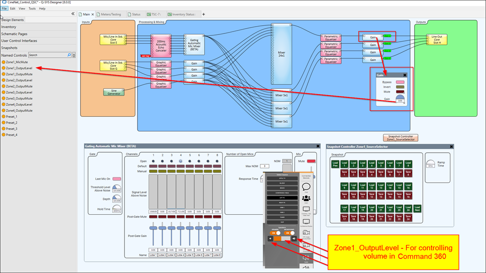Toggle the Mute button in Gain panel
The height and width of the screenshot is (273, 486).
coord(401,92)
